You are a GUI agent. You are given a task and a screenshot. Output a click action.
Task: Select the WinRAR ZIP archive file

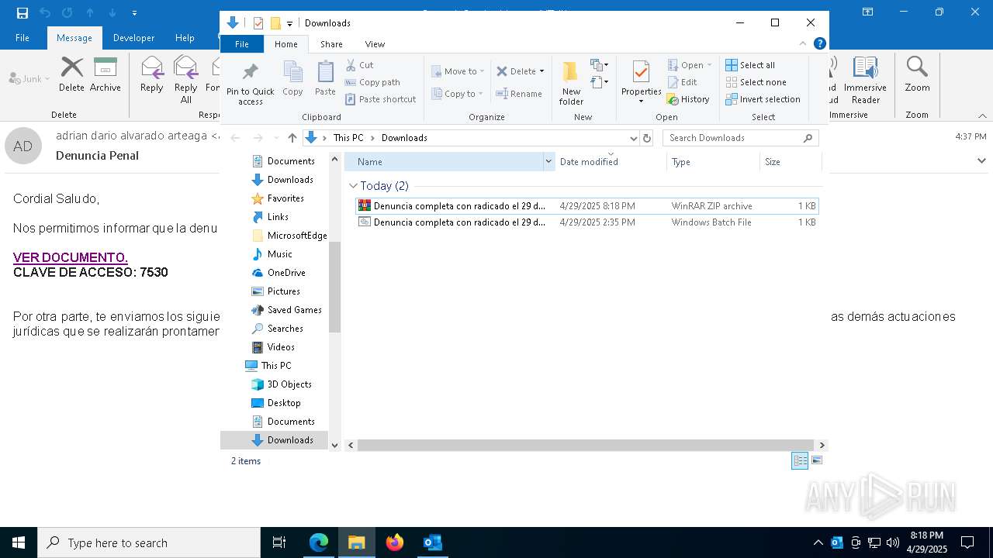click(x=586, y=206)
